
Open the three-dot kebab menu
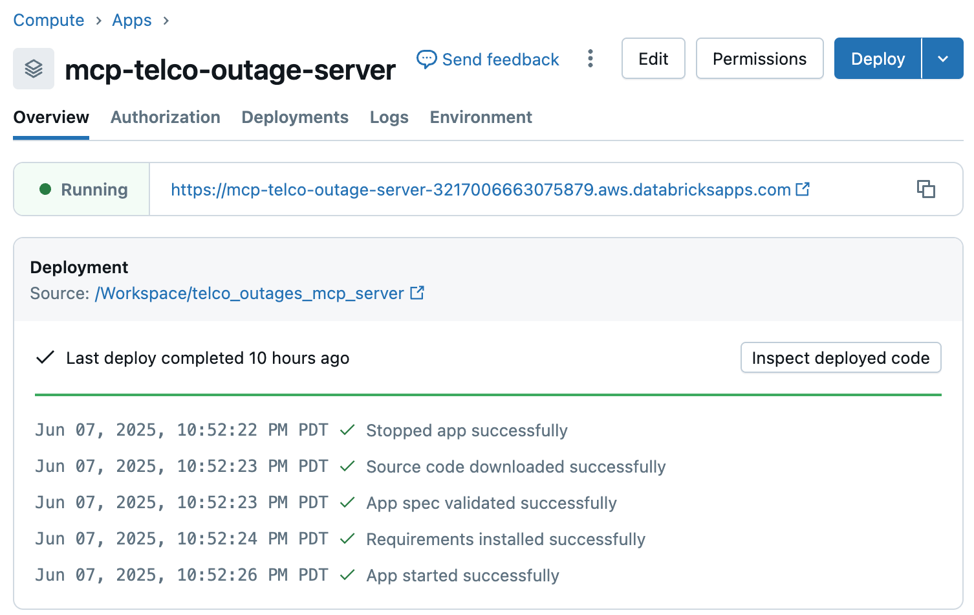[x=590, y=59]
